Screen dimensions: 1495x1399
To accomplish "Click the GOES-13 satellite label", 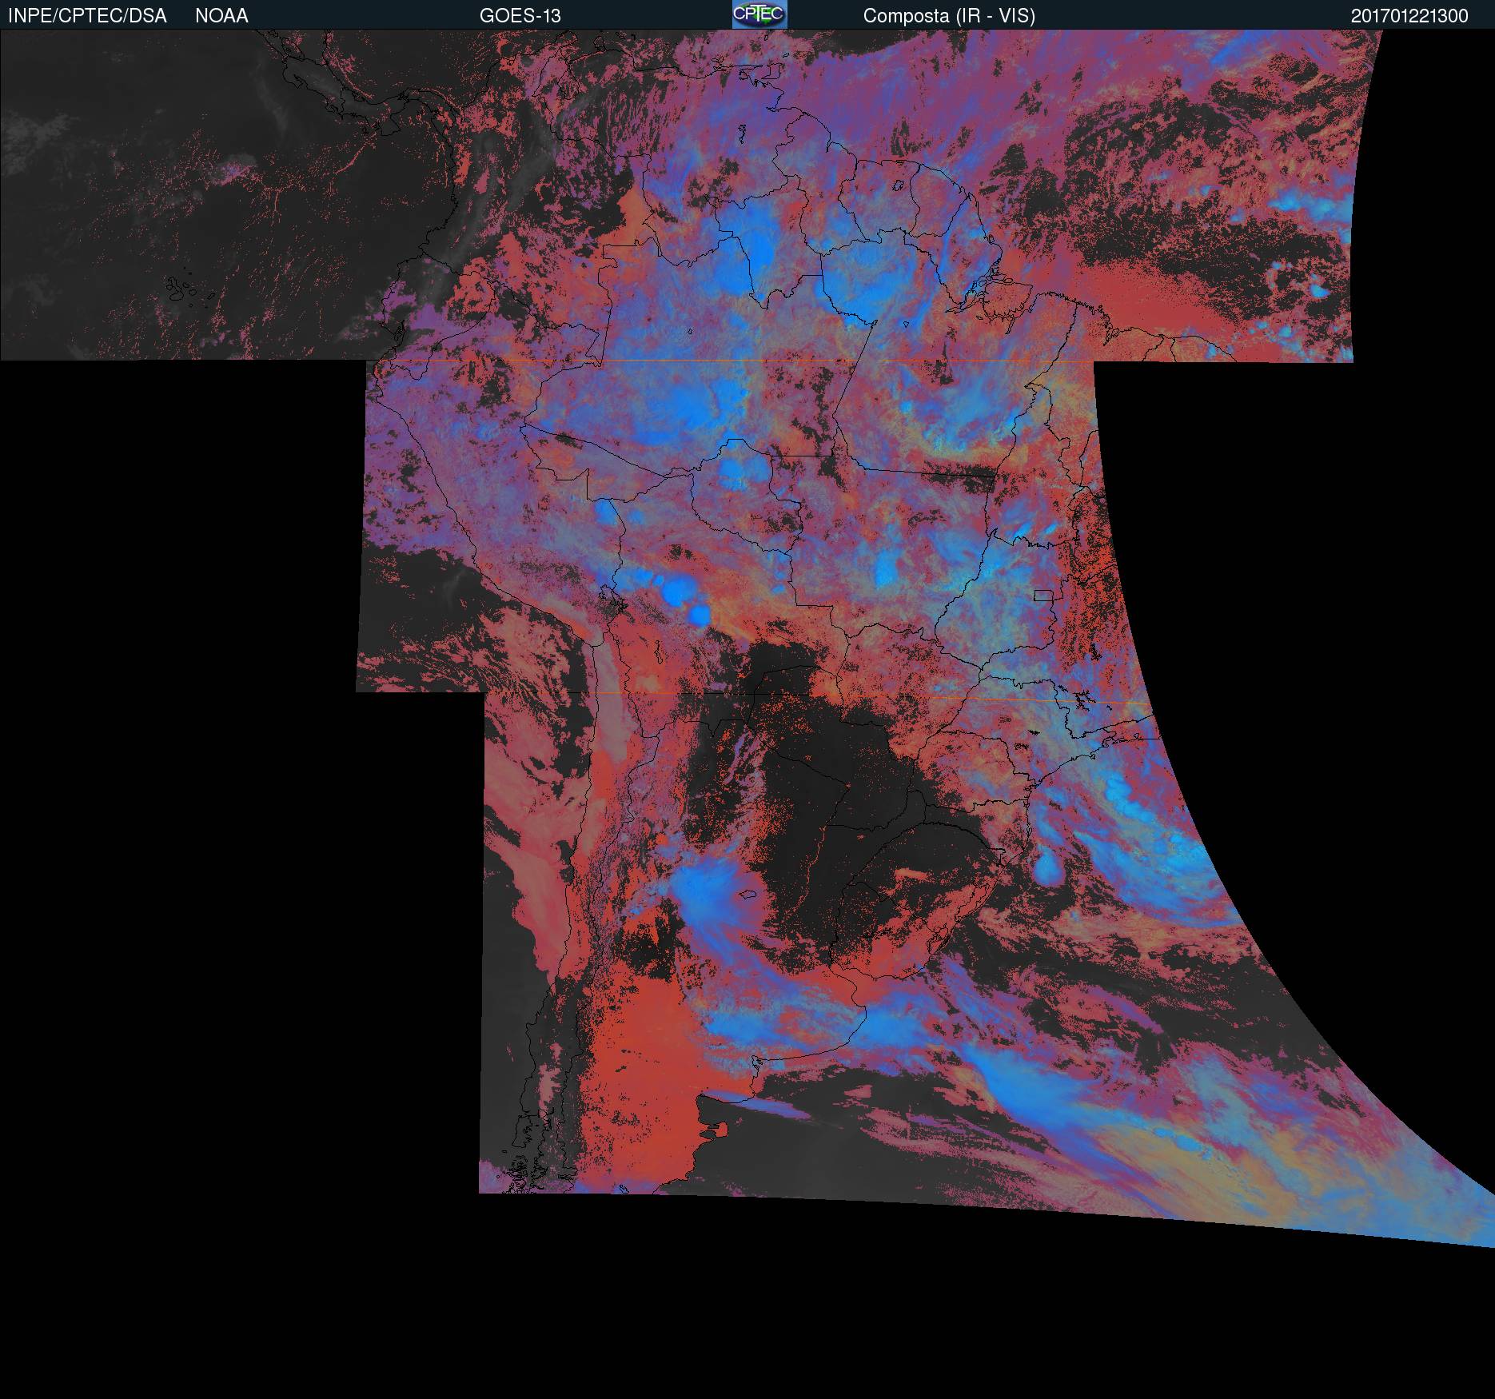I will tap(520, 16).
